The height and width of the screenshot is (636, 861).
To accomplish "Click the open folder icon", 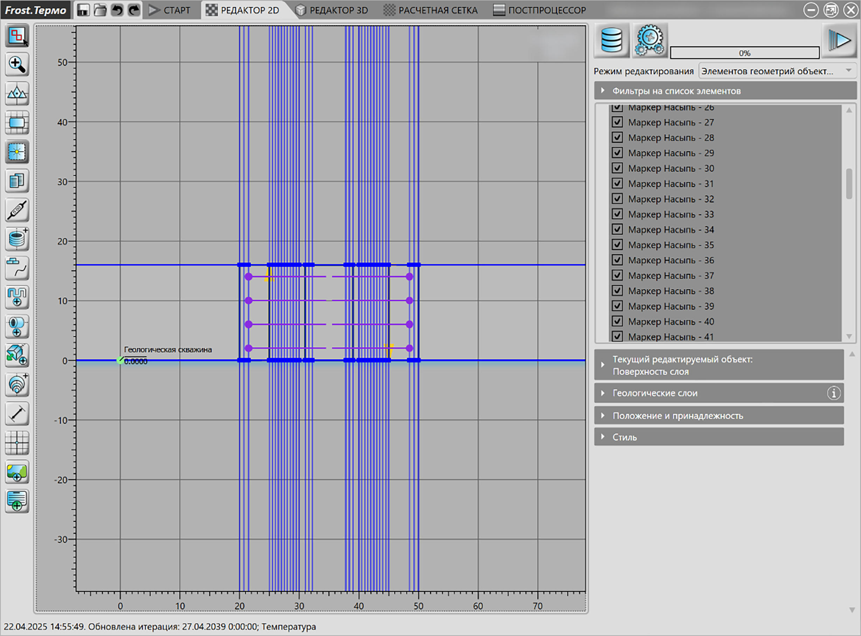I will [x=100, y=10].
